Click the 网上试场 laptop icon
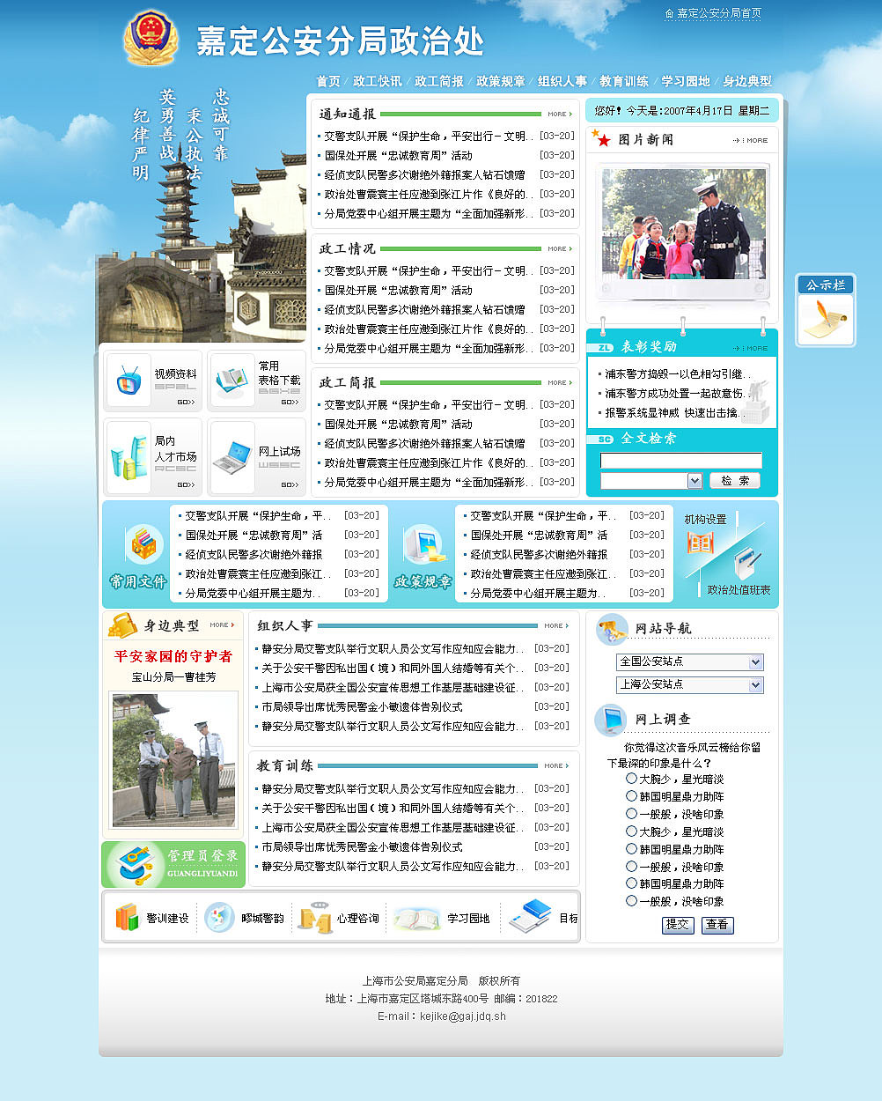The height and width of the screenshot is (1101, 882). 232,455
